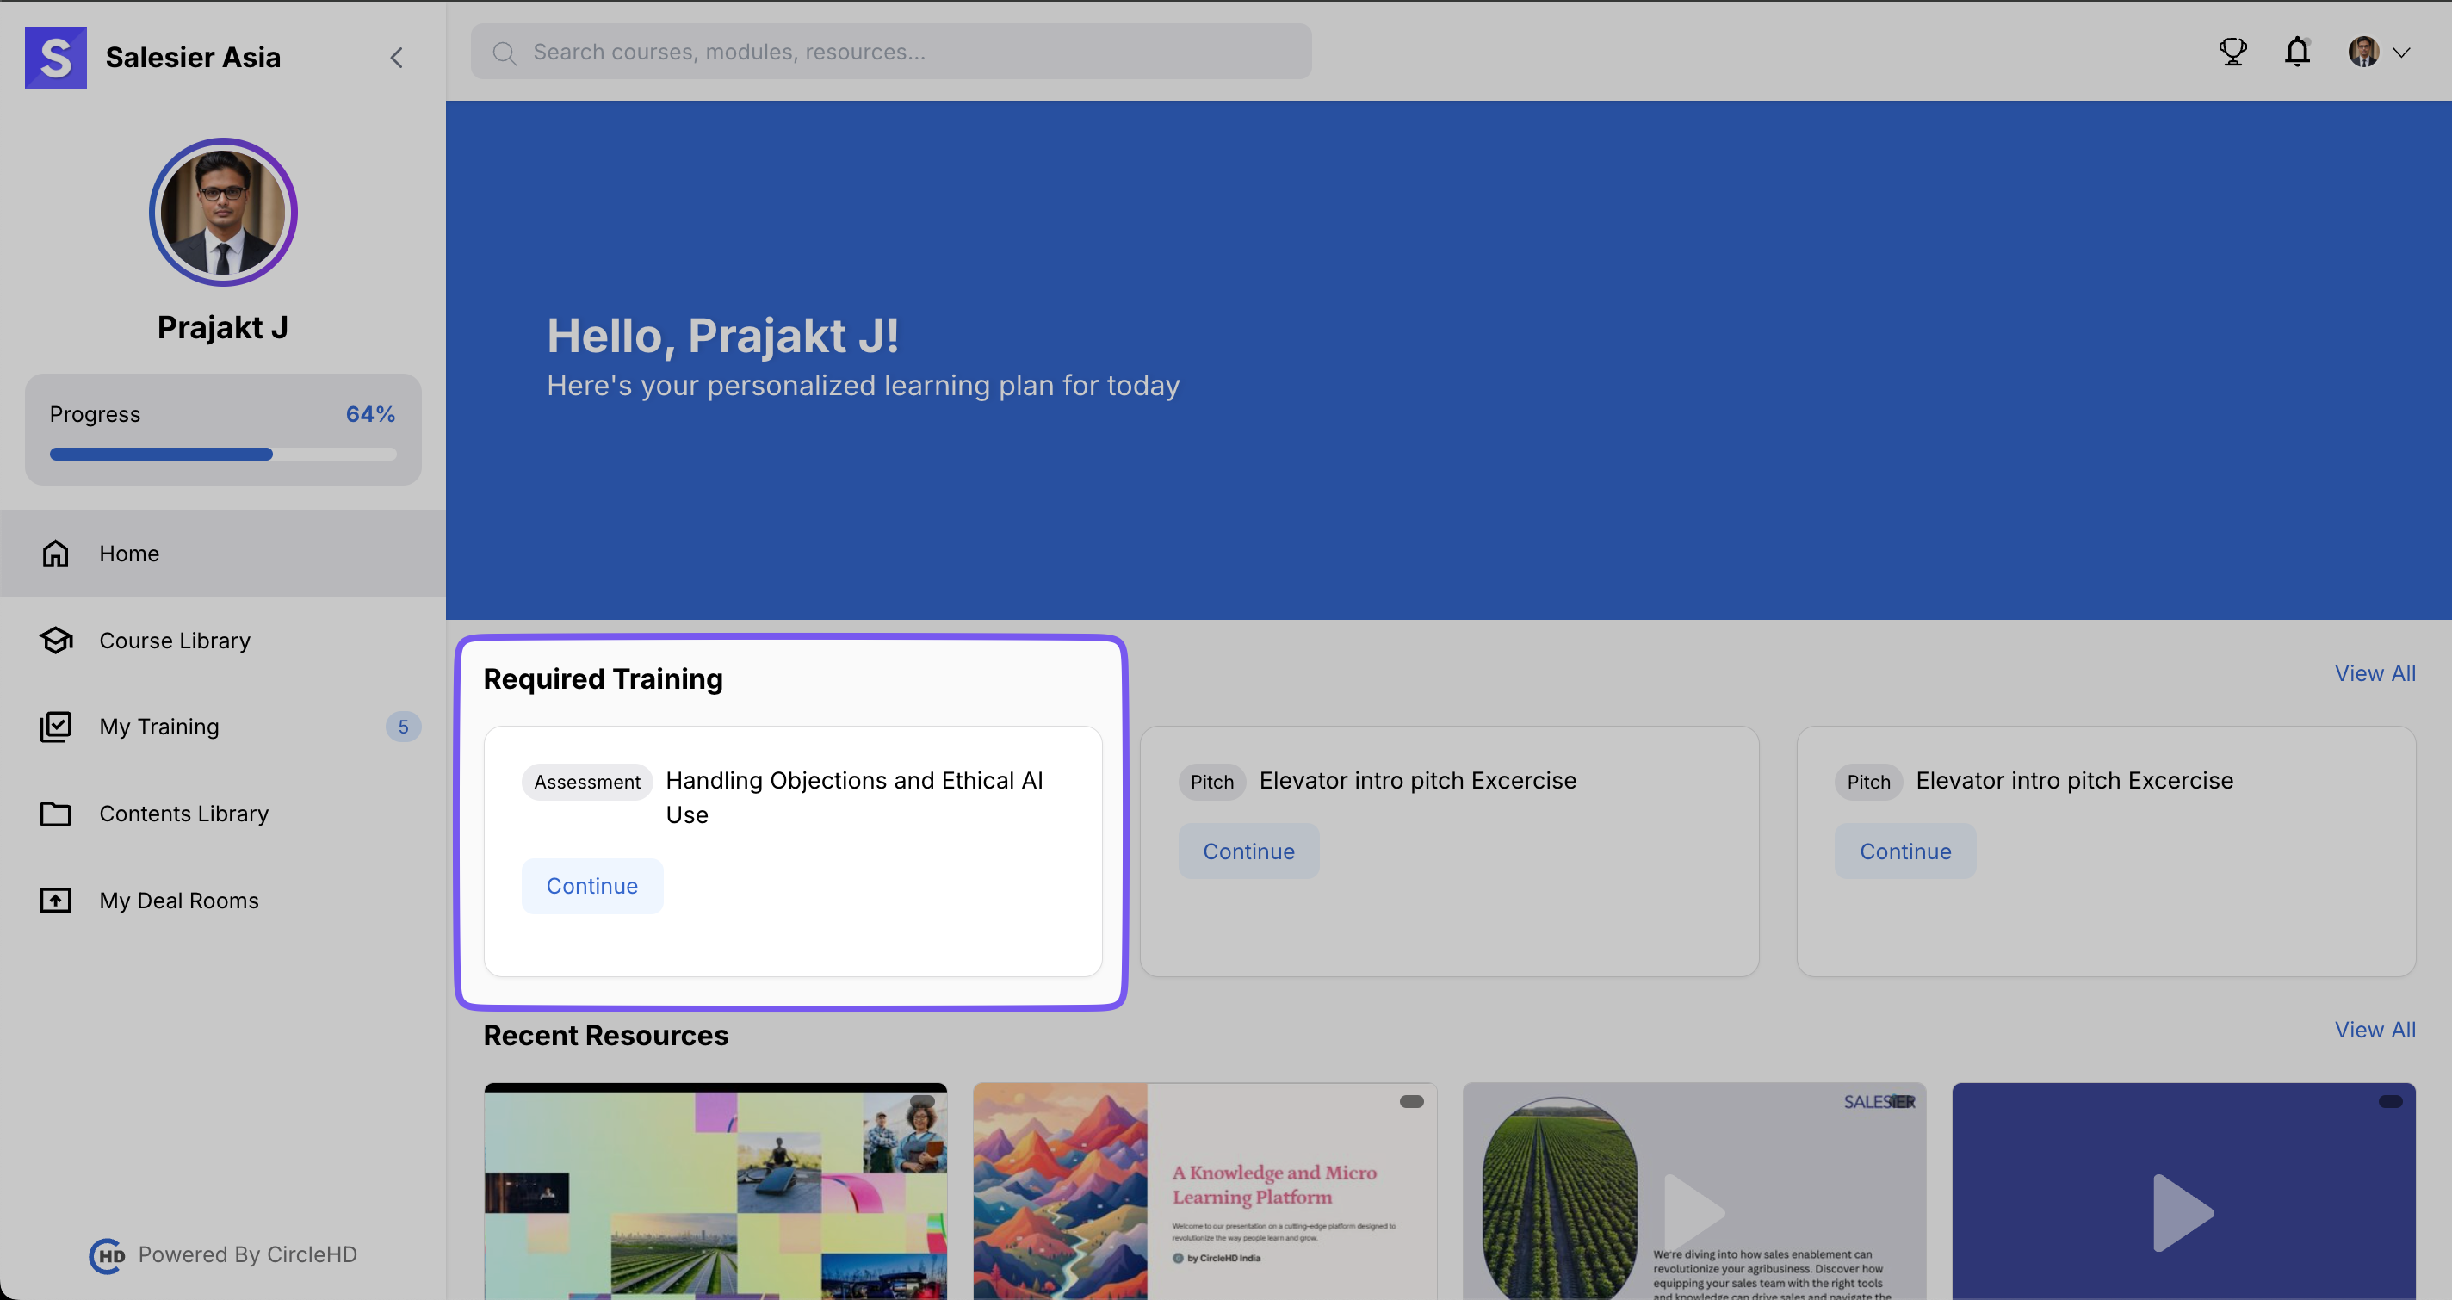This screenshot has width=2452, height=1300.
Task: Click the Course Library graduation cap icon
Action: click(x=55, y=641)
